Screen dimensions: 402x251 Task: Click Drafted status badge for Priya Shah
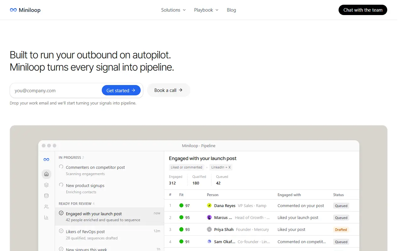click(x=341, y=230)
